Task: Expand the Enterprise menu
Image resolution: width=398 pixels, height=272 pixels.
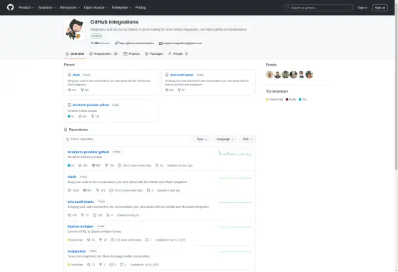Action: 121,8
